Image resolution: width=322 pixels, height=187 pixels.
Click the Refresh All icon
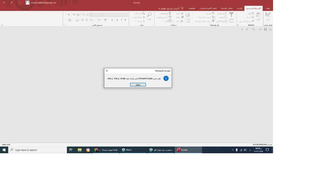188,14
